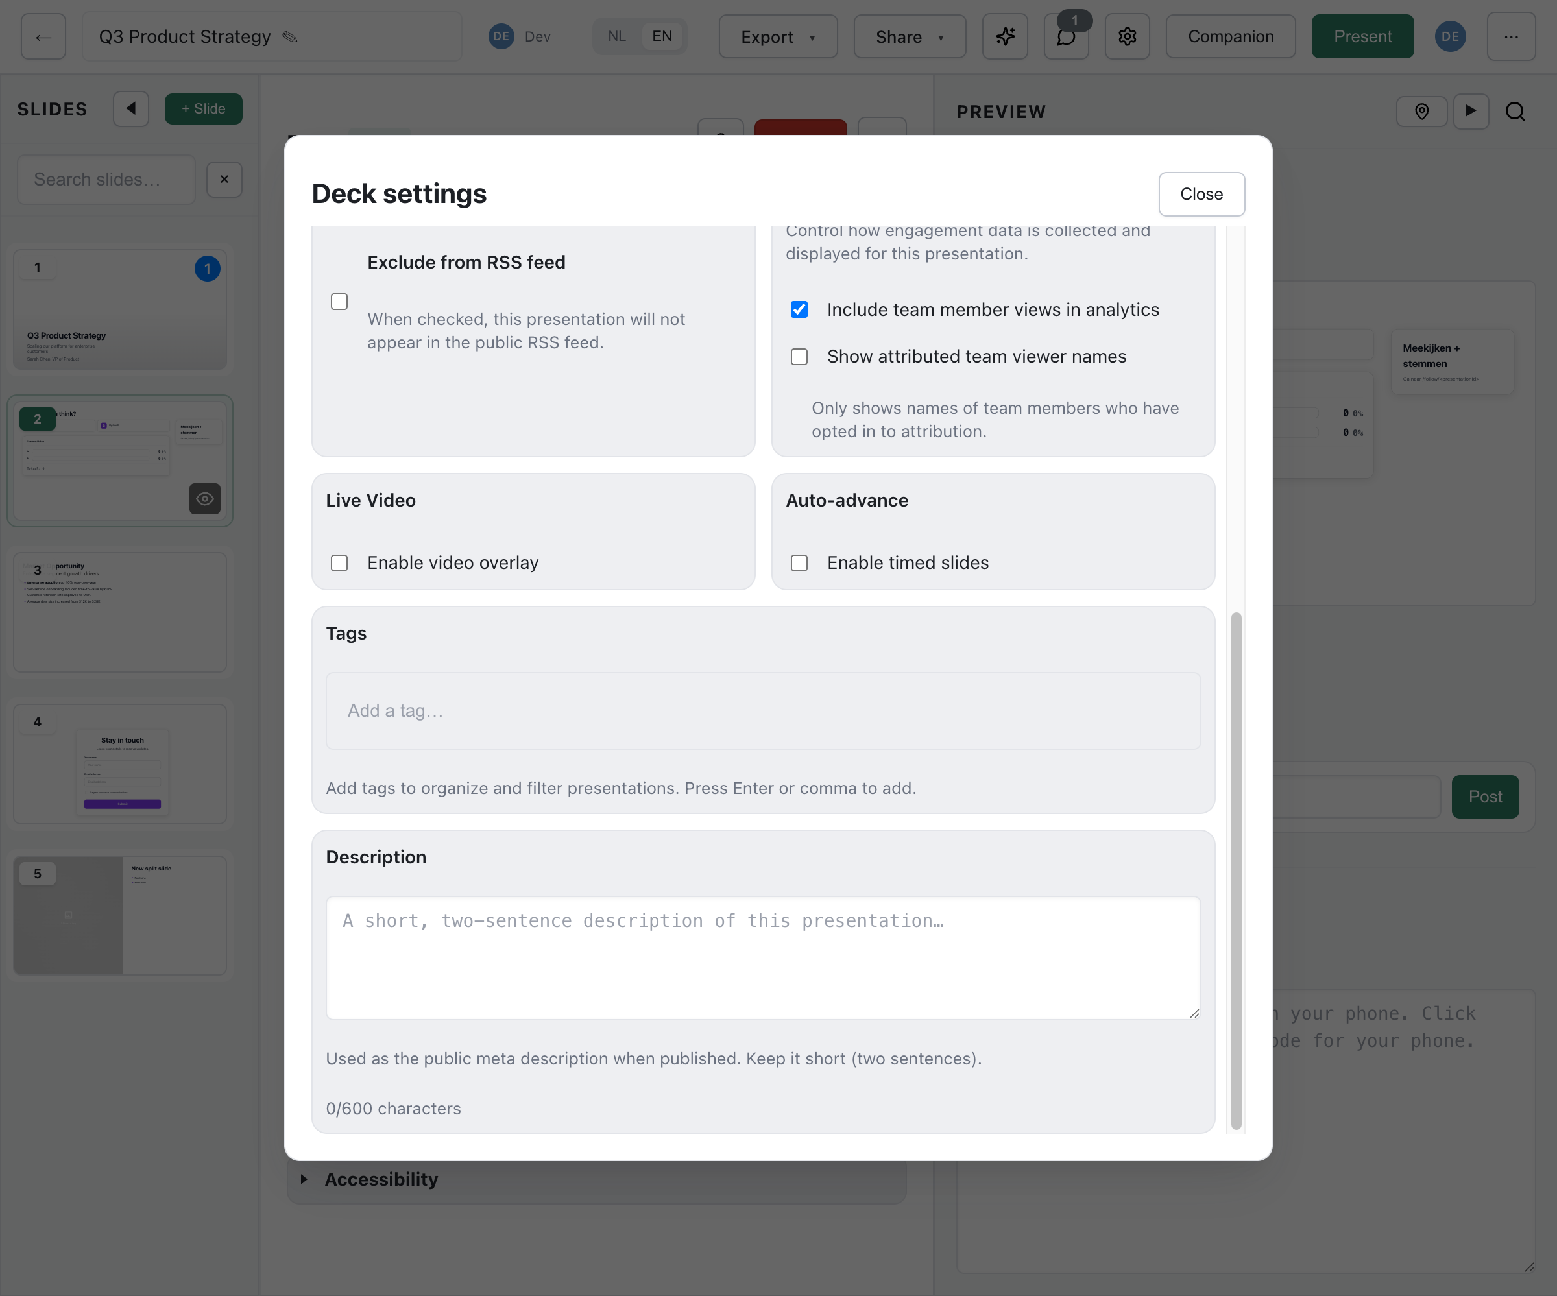Click the Description textarea

click(763, 958)
